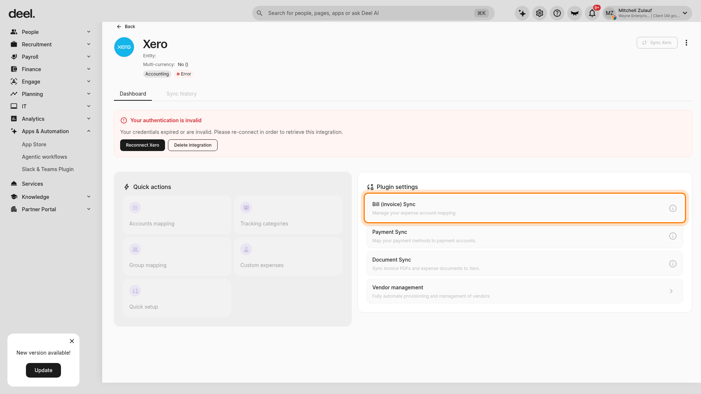Expand the Finance menu chevron

coord(89,69)
